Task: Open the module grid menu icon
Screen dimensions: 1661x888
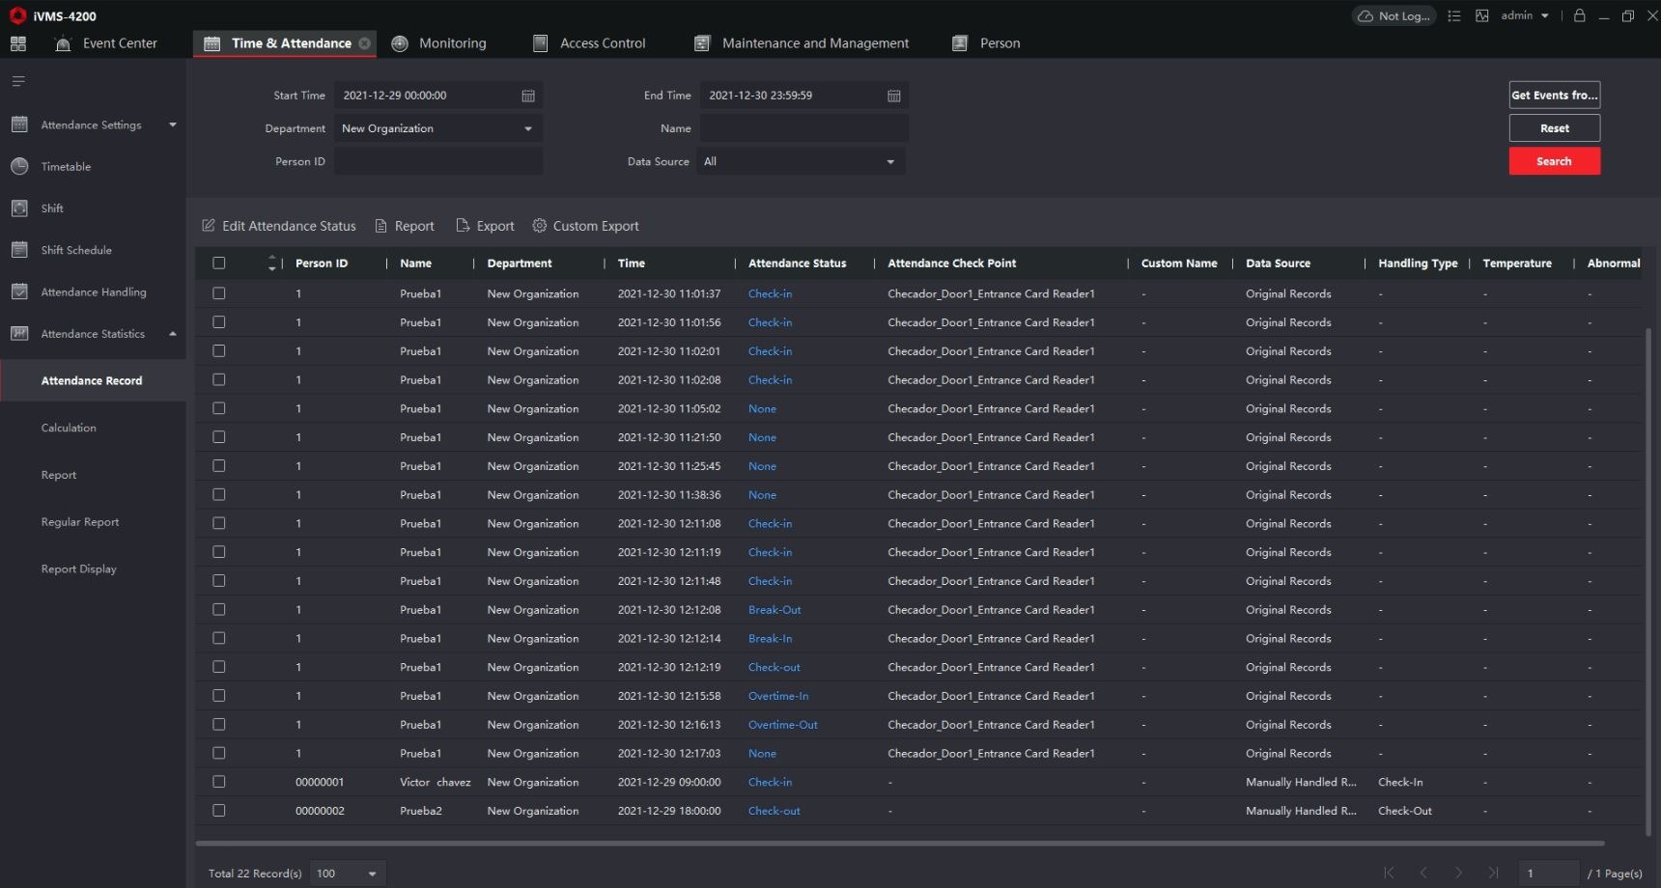Action: click(x=18, y=43)
